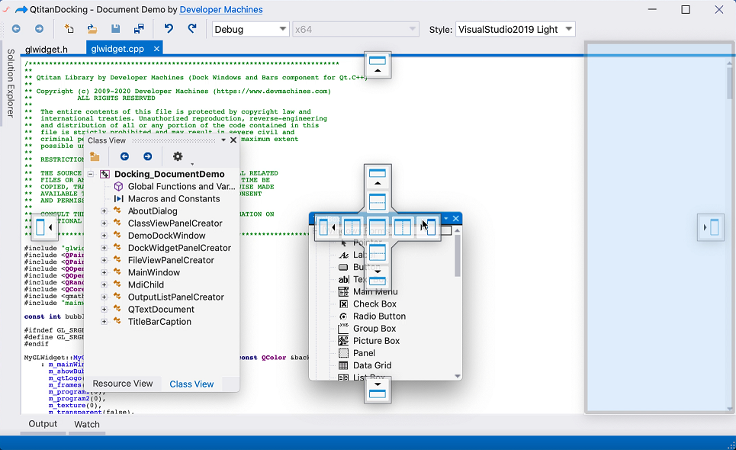
Task: Click the forward arrow in Class View toolbar
Action: pyautogui.click(x=147, y=156)
